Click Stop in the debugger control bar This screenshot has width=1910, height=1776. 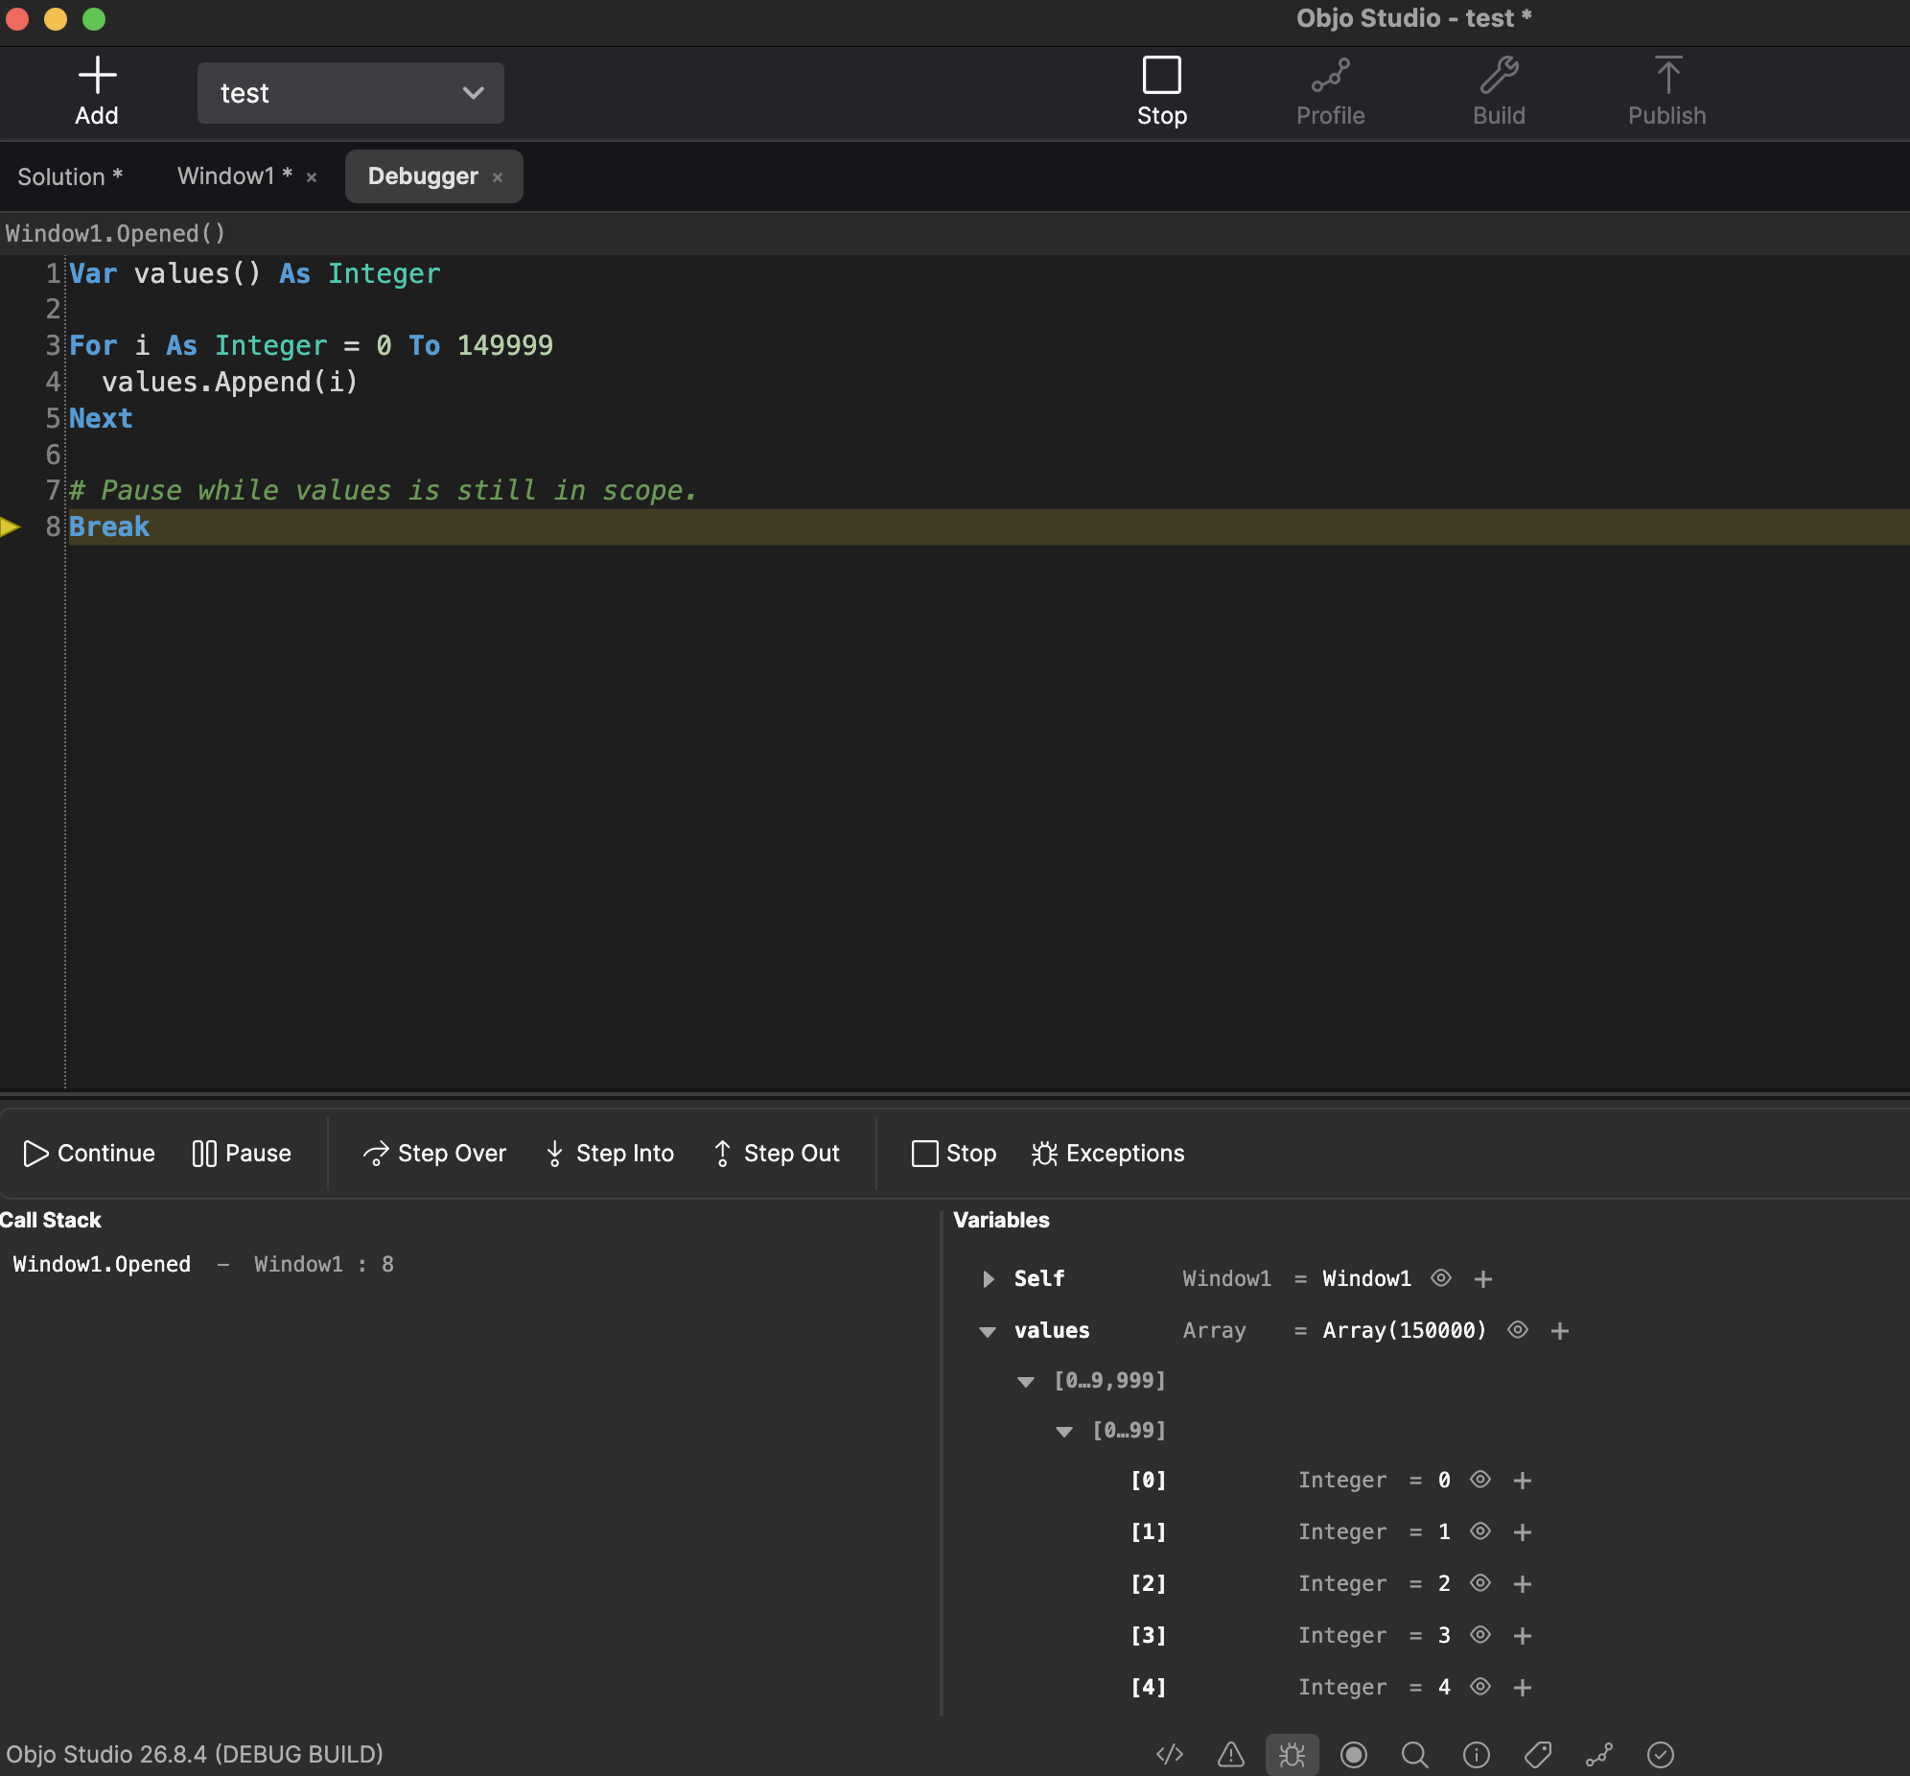point(953,1154)
